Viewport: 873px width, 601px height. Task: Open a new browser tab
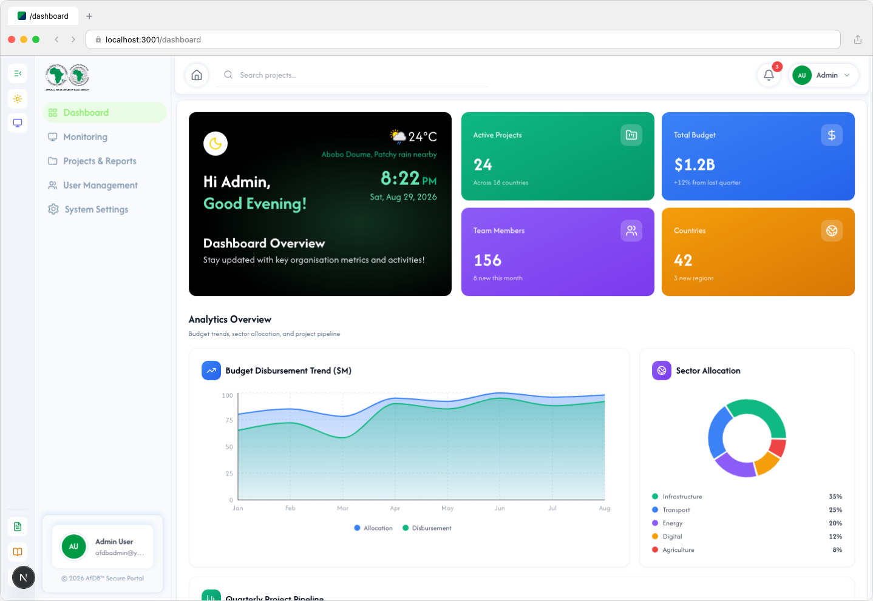pos(89,16)
